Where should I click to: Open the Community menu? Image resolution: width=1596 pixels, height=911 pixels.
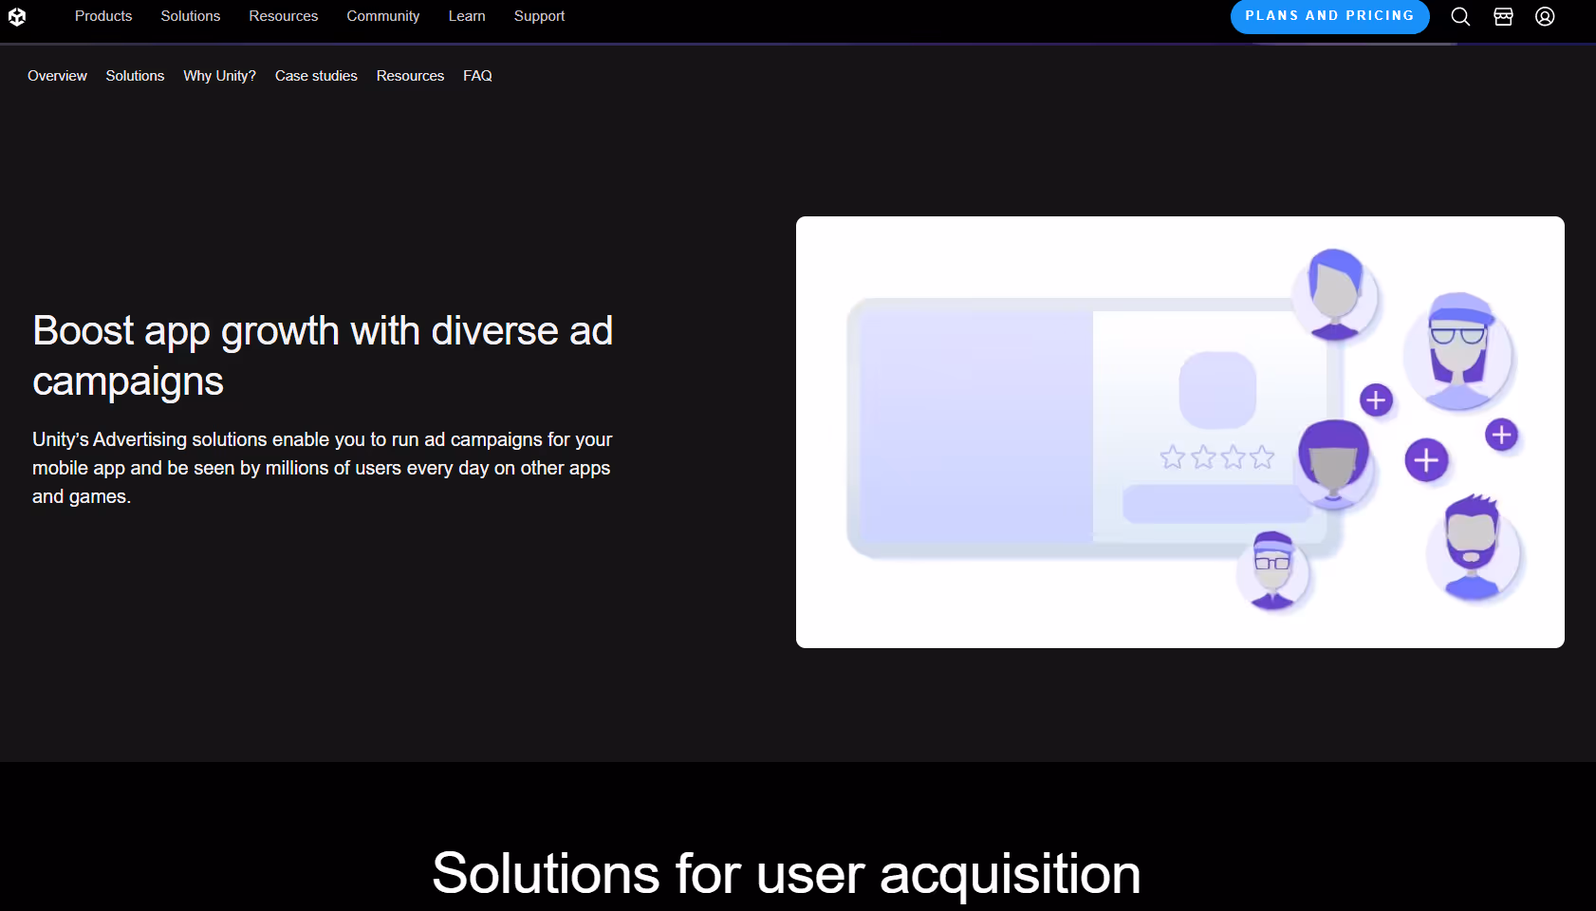pos(383,16)
